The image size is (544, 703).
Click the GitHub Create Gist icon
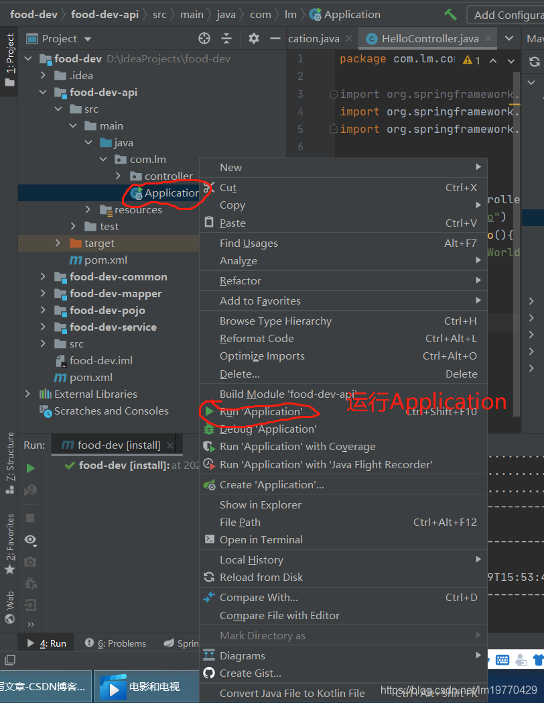coord(209,673)
